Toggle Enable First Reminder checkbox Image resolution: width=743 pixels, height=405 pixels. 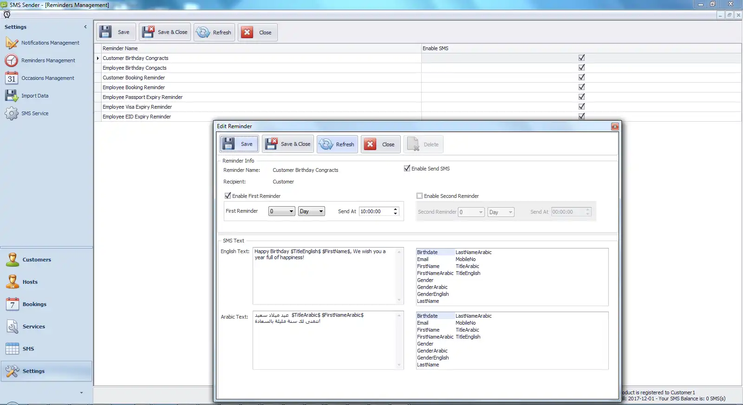pyautogui.click(x=228, y=196)
